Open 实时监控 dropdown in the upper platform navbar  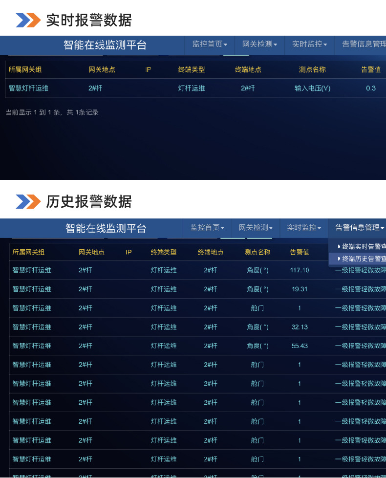pyautogui.click(x=309, y=44)
